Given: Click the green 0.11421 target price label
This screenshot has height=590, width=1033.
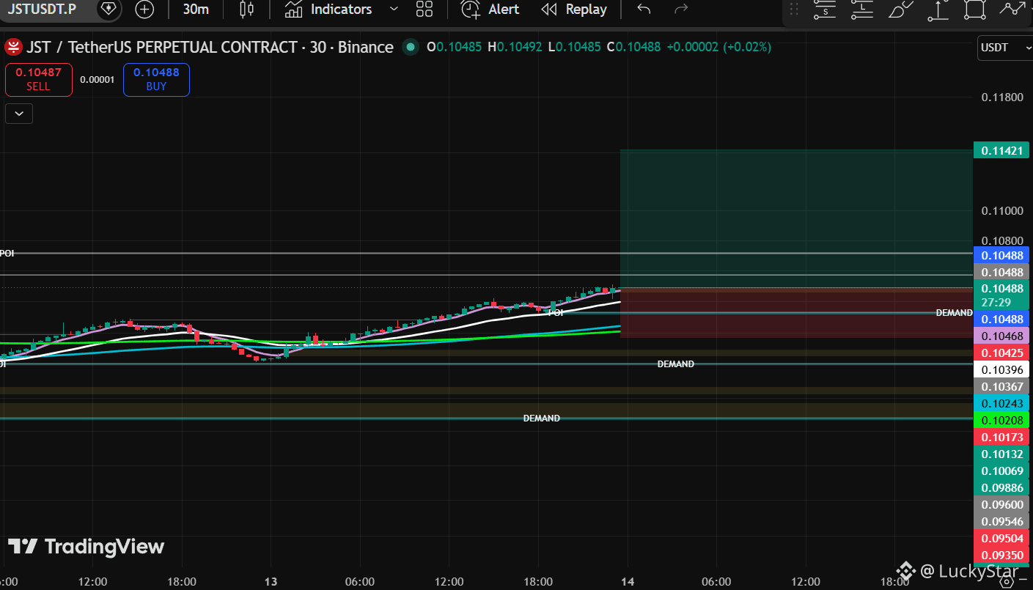Looking at the screenshot, I should pos(1001,151).
